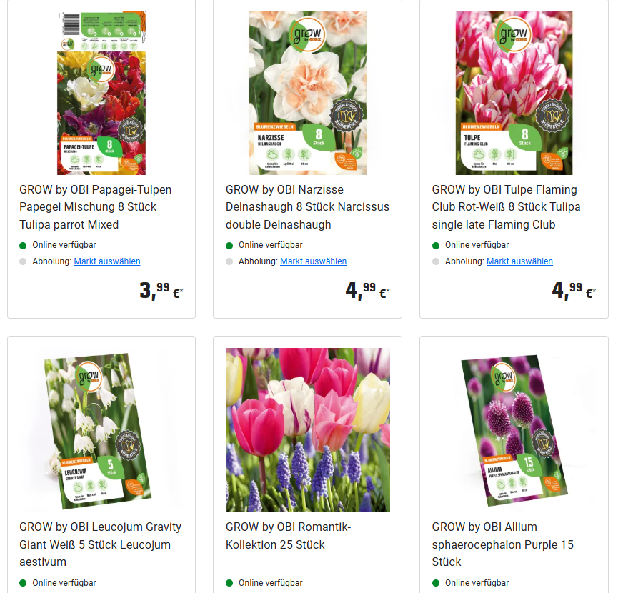Open the Romantik-Kollektion tulip photo

click(307, 430)
